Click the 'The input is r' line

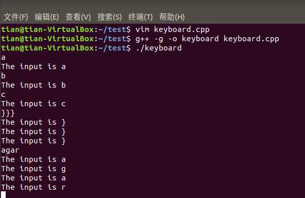(33, 187)
